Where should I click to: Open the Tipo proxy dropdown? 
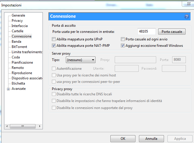[81, 60]
